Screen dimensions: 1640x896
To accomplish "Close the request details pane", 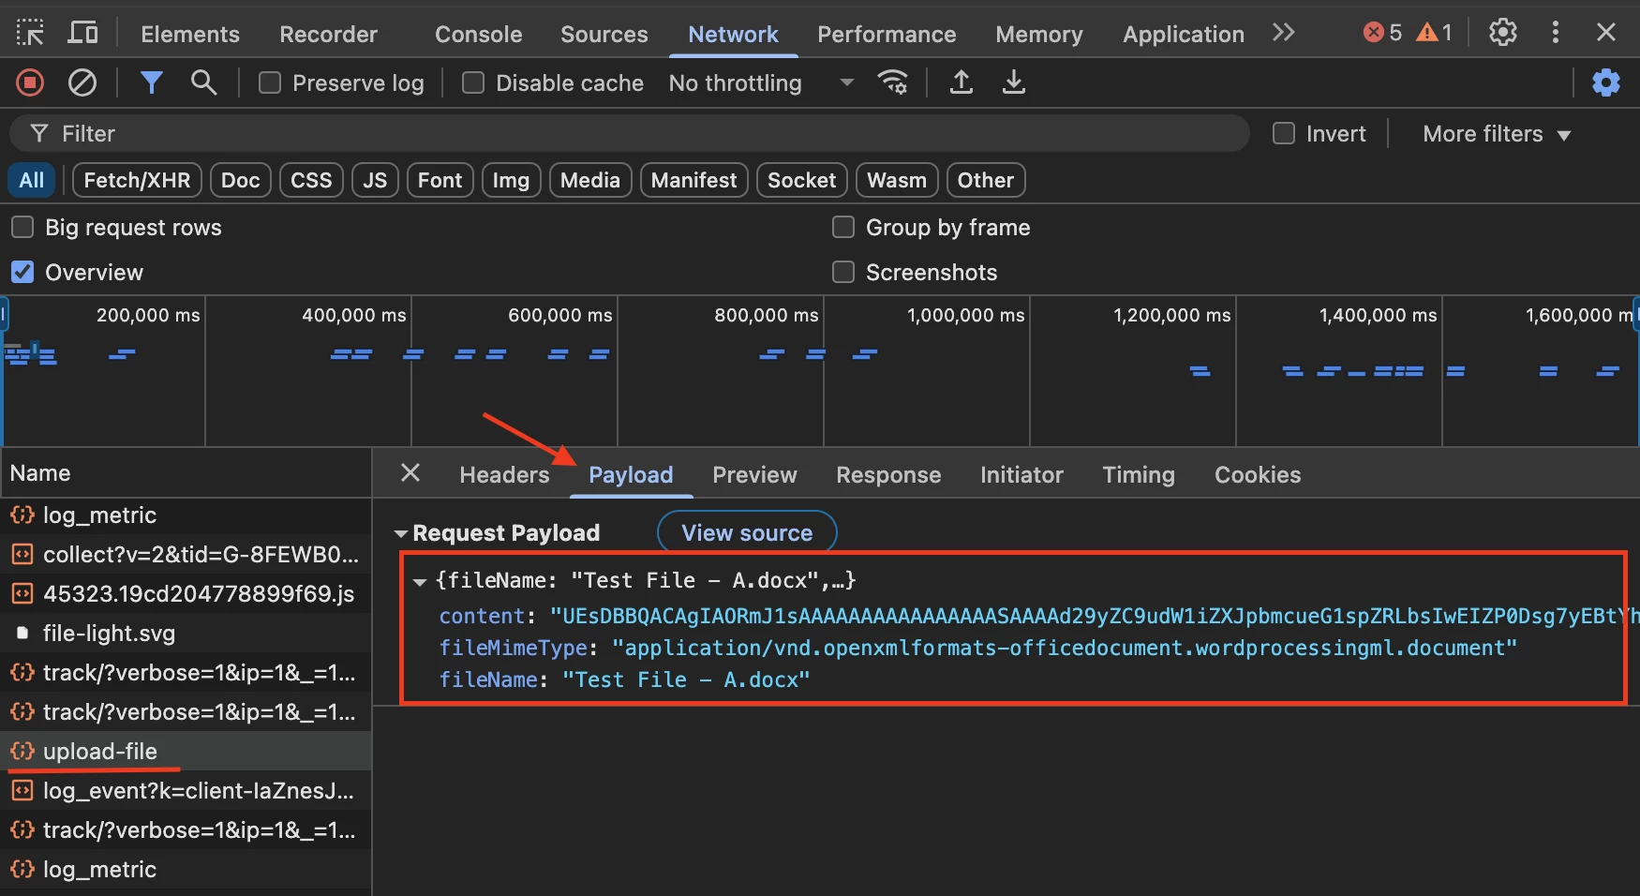I will click(x=410, y=473).
